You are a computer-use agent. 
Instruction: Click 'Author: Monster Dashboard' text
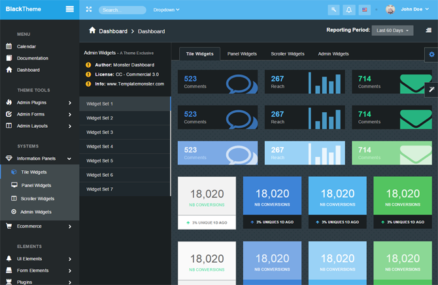tap(125, 65)
